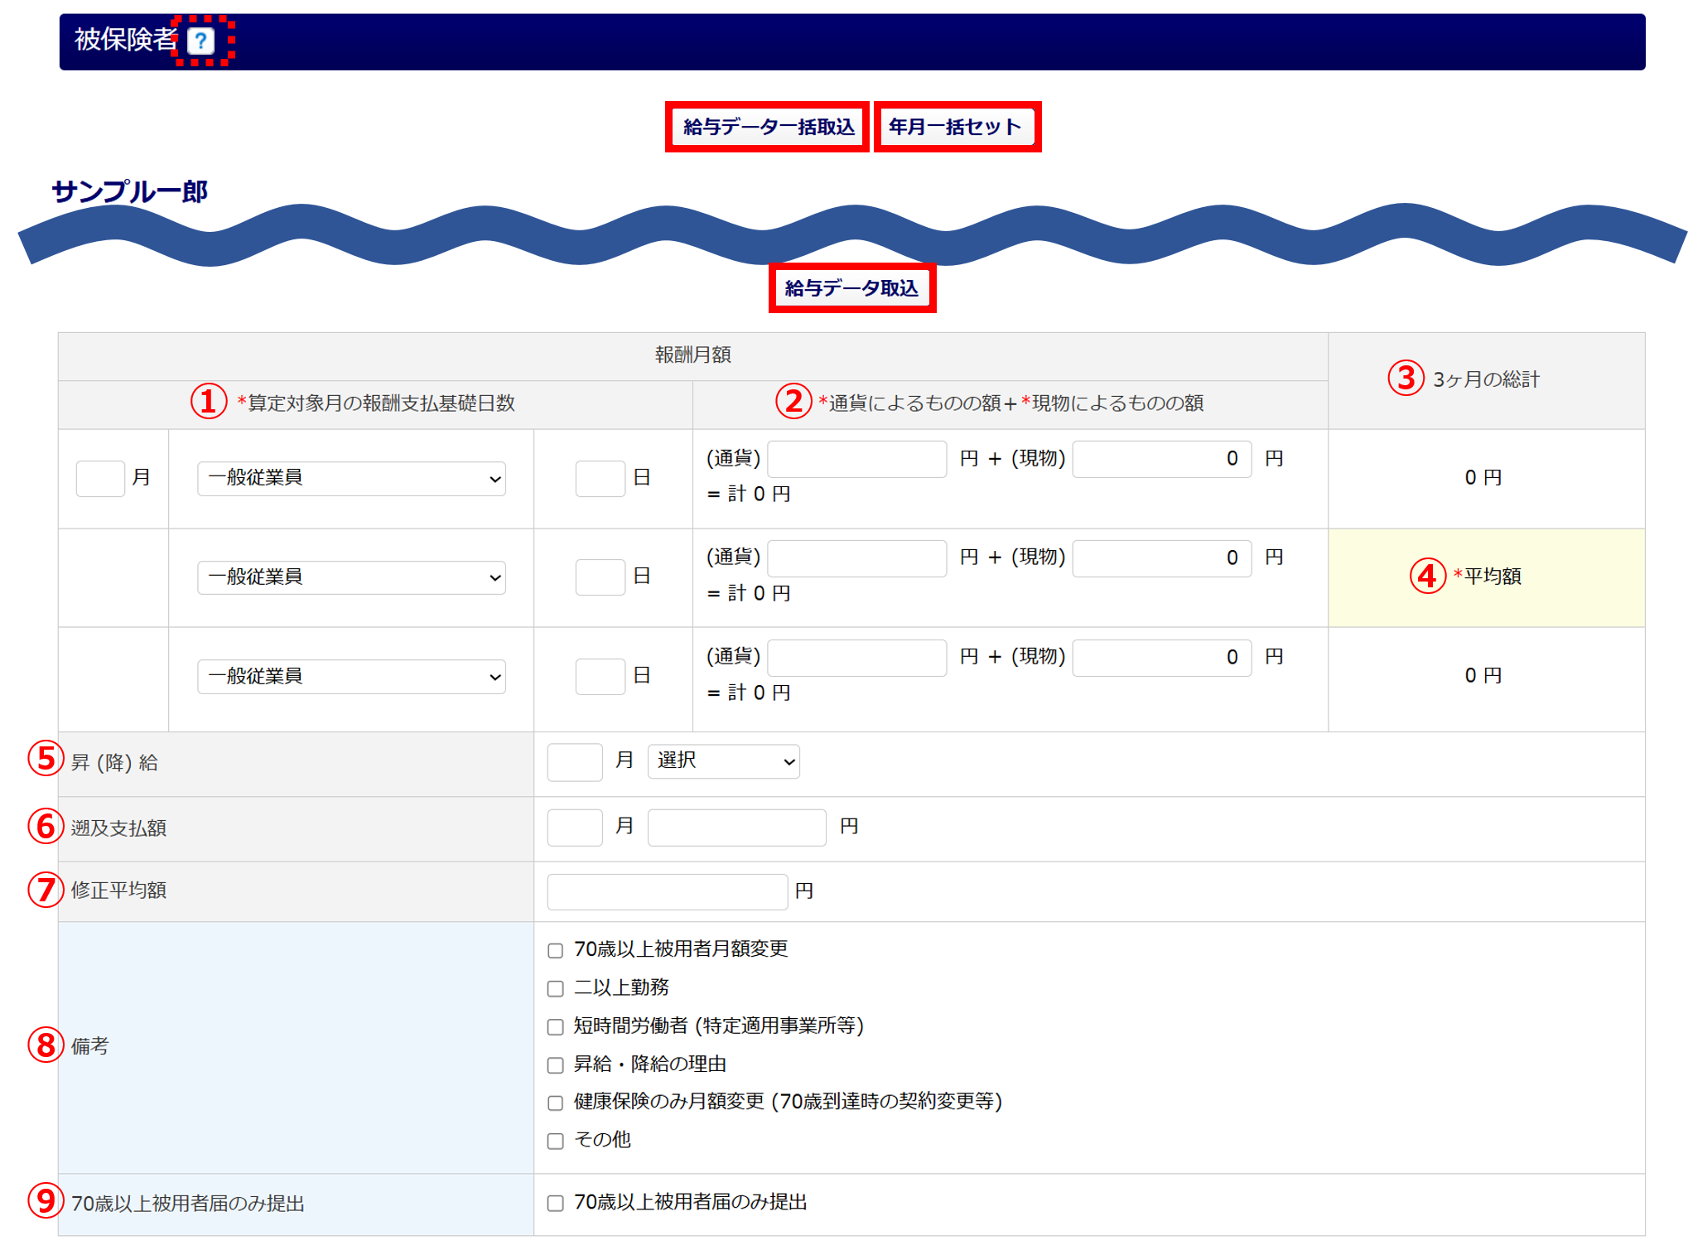This screenshot has height=1255, width=1688.
Task: Enable the 二以上勤務 checkbox
Action: pyautogui.click(x=555, y=988)
